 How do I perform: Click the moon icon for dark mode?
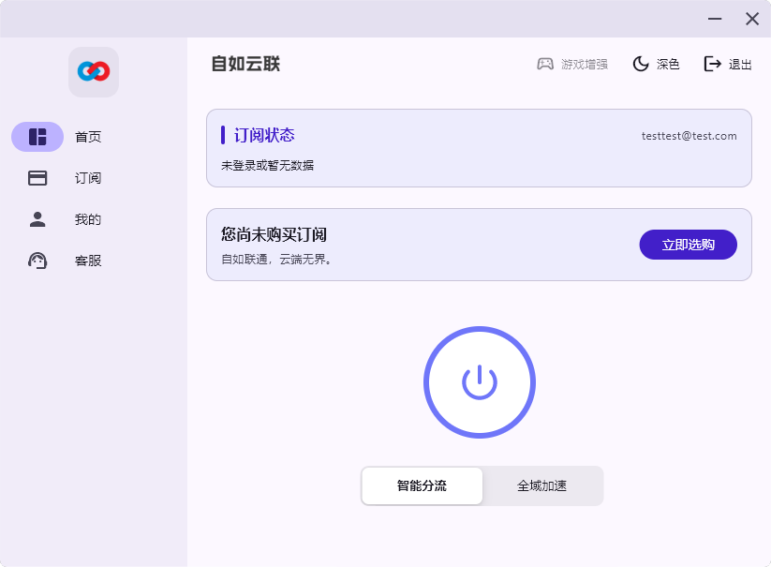pos(640,64)
